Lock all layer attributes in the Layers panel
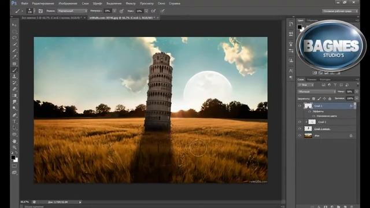The image size is (370, 208). [330, 99]
